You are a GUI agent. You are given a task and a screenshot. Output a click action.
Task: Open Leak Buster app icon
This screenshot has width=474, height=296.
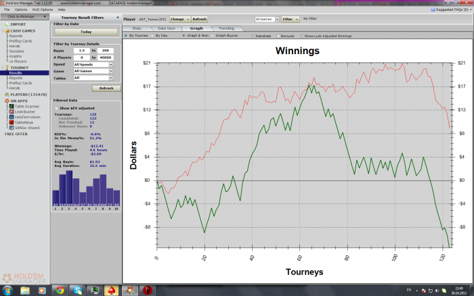[12, 112]
